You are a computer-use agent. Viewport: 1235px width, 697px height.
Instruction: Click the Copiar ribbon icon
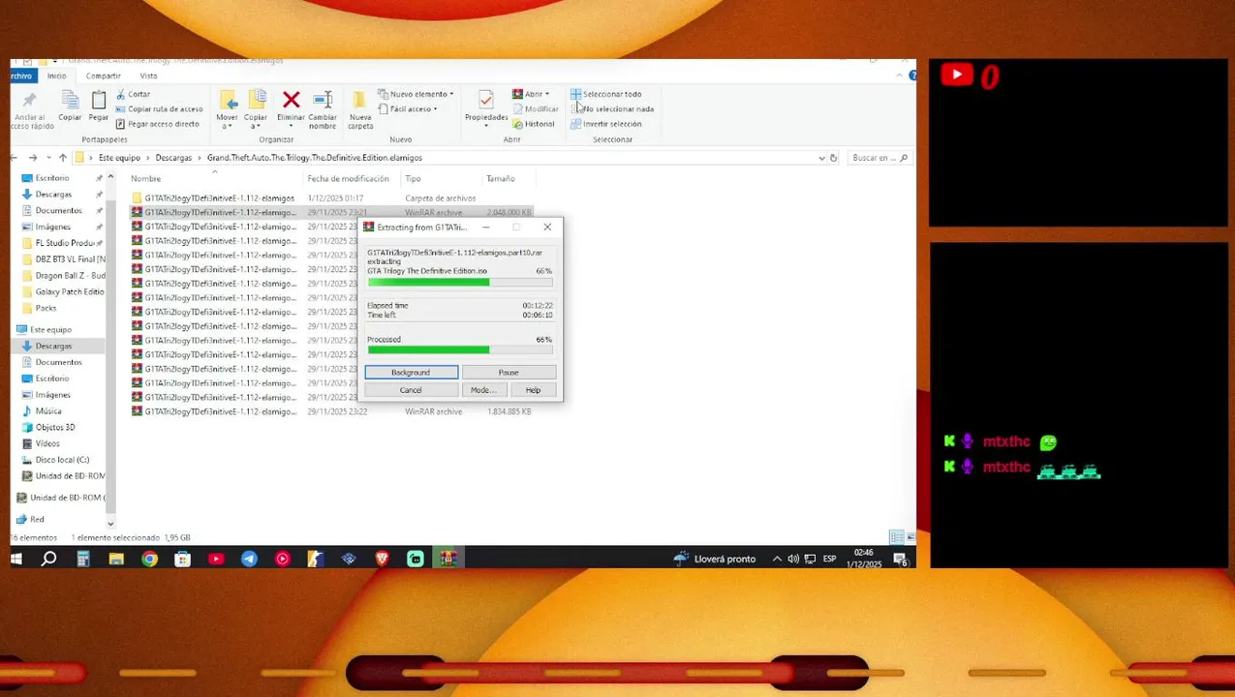70,101
